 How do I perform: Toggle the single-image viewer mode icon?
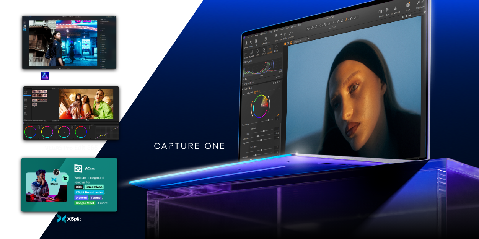point(288,43)
